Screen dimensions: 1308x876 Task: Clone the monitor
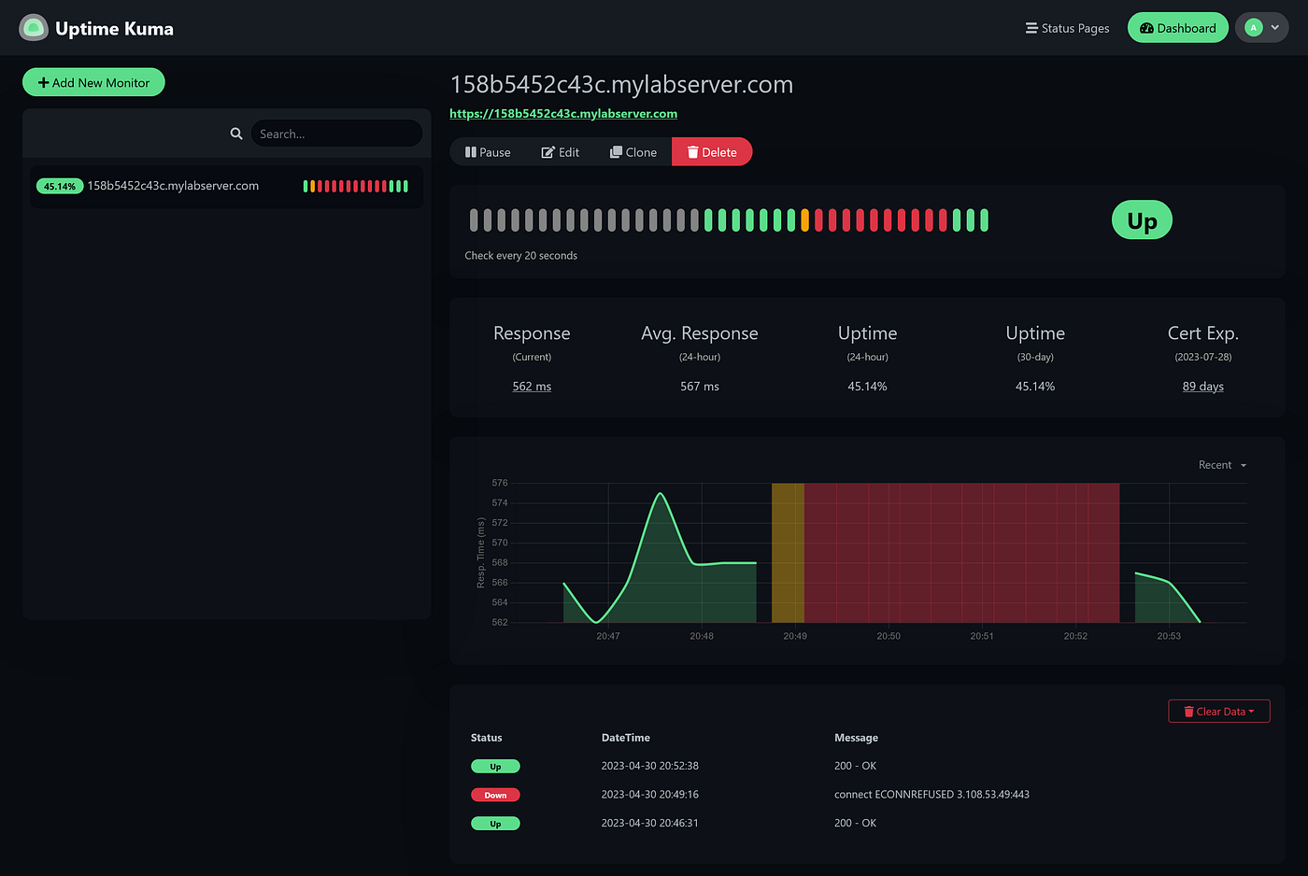click(x=633, y=152)
